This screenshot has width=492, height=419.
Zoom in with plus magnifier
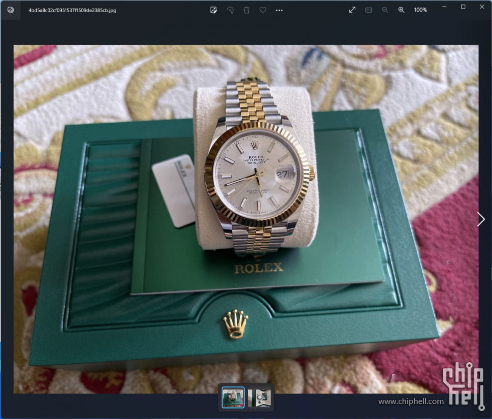point(402,10)
